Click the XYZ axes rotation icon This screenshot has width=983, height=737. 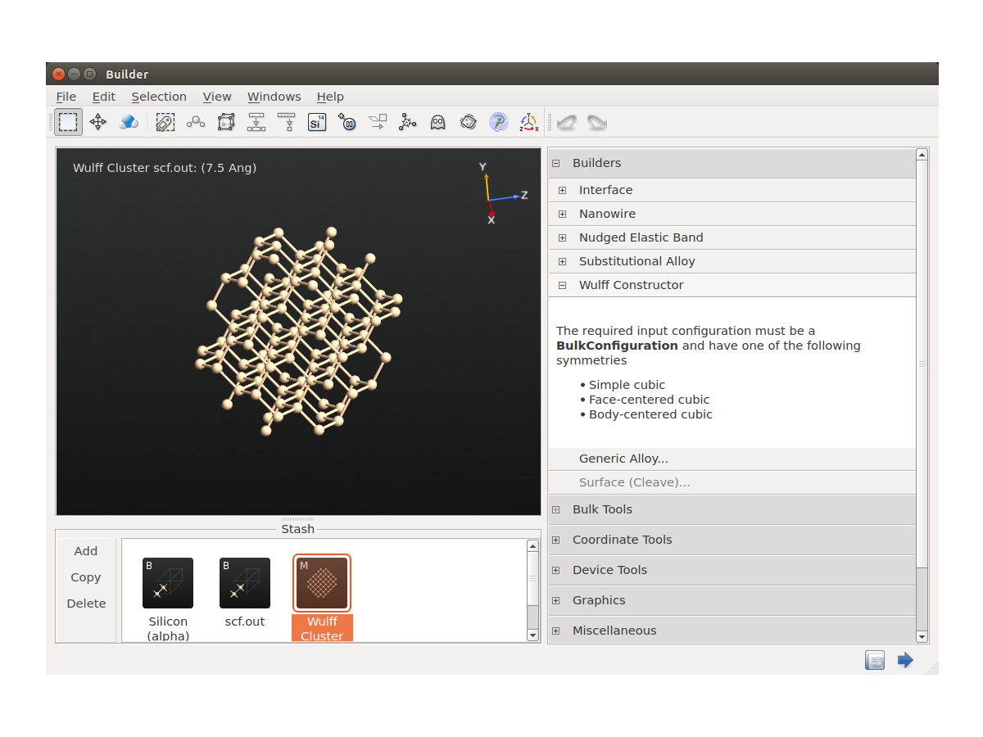tap(528, 123)
